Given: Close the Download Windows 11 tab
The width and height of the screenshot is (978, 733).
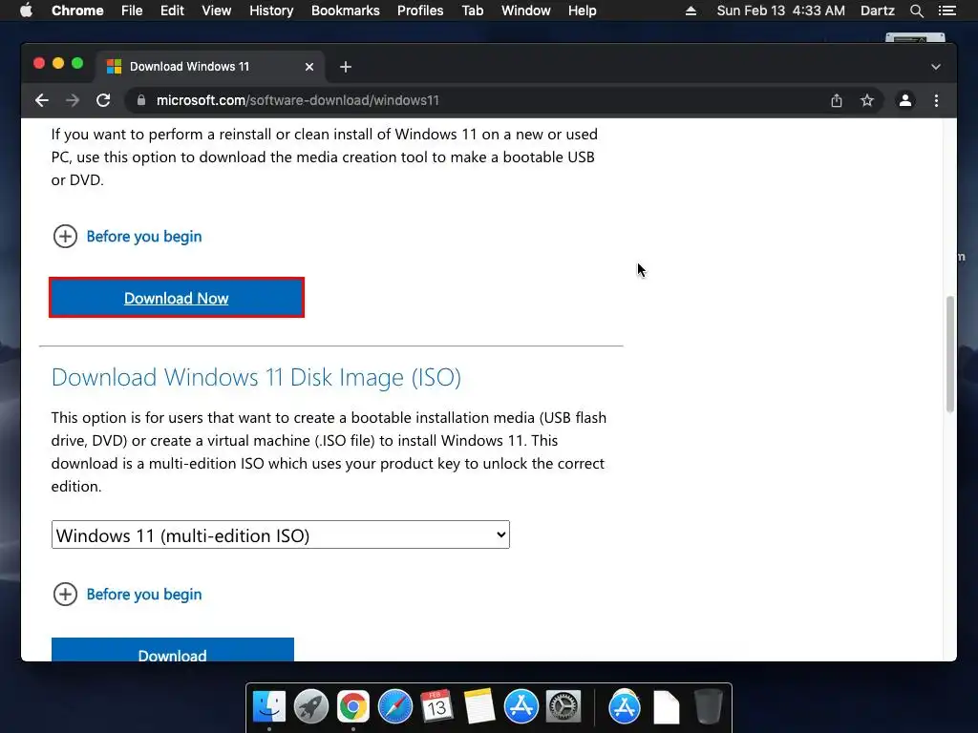Looking at the screenshot, I should click(x=309, y=67).
